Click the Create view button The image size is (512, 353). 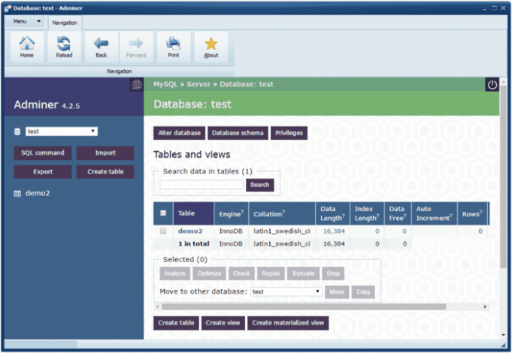tap(223, 323)
